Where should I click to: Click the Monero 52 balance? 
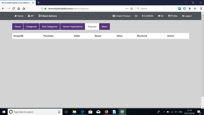coord(161,16)
